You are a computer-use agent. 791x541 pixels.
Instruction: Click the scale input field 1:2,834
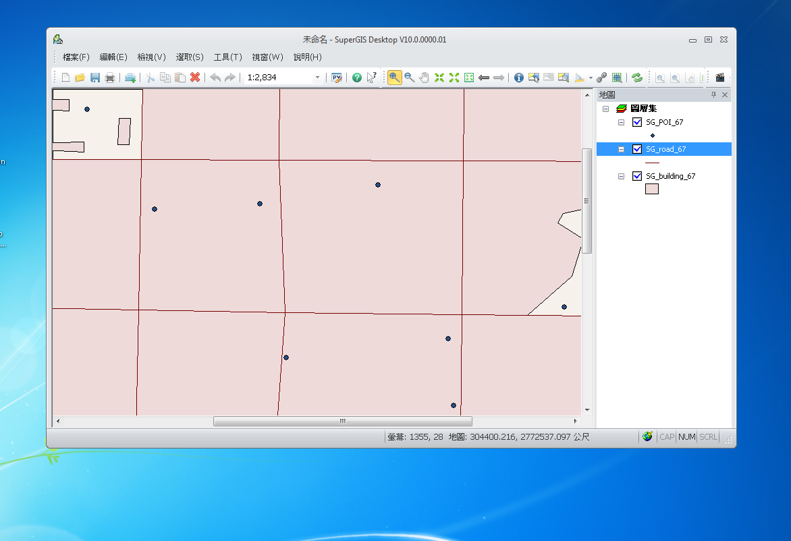click(279, 78)
